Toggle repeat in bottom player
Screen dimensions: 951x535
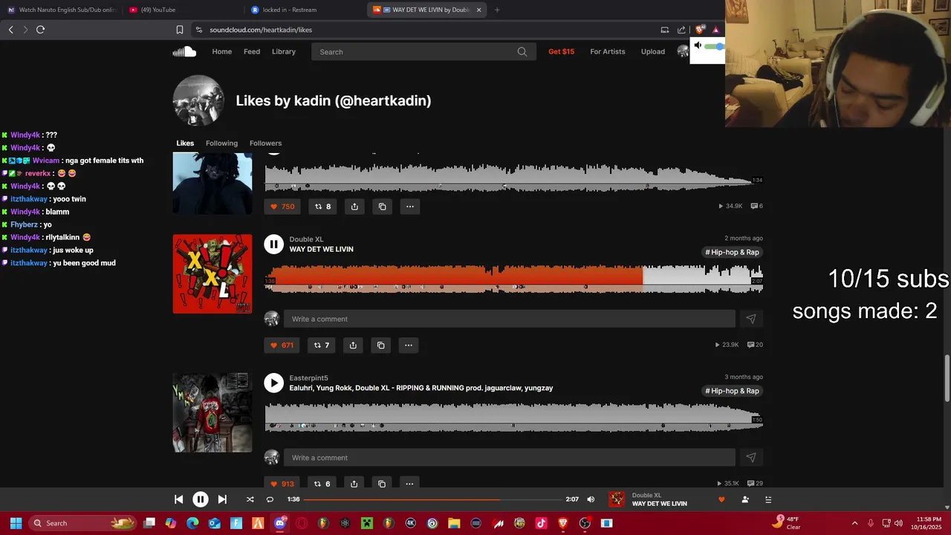(270, 499)
